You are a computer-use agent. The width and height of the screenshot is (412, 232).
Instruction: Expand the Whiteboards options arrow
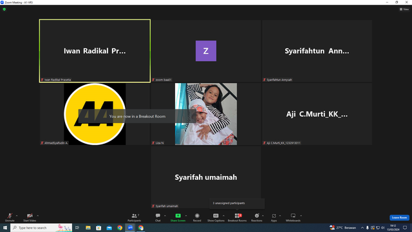(301, 216)
